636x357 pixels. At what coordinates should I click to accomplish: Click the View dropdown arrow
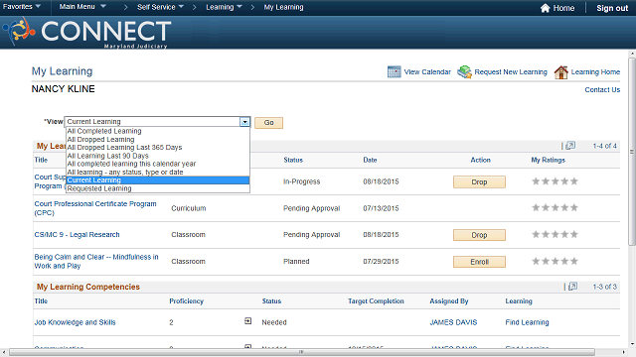[244, 122]
